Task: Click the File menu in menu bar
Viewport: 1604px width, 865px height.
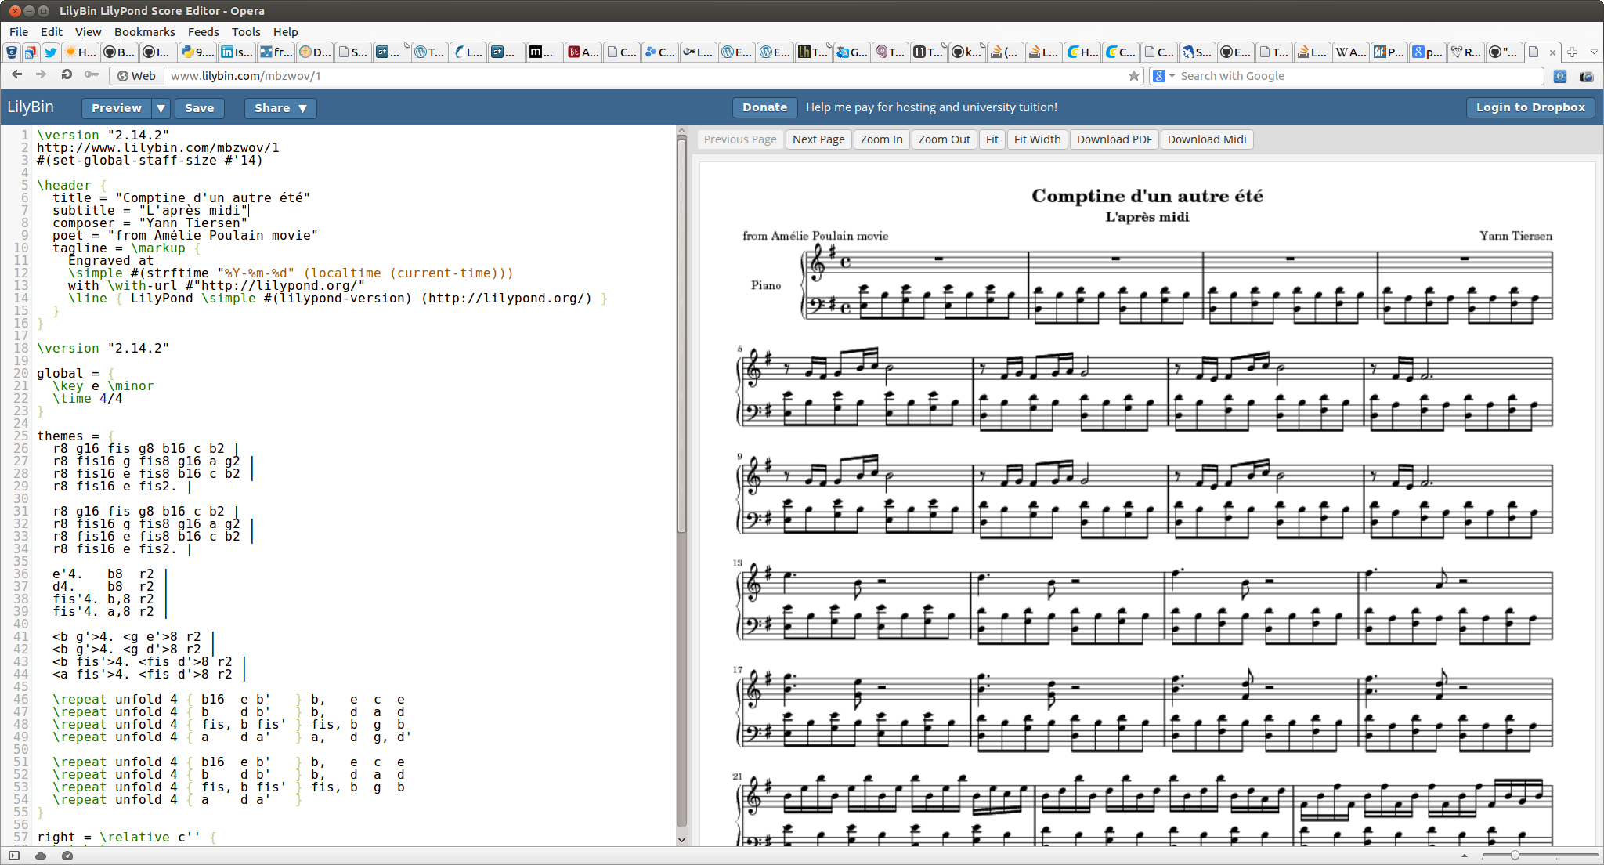Action: pos(18,32)
